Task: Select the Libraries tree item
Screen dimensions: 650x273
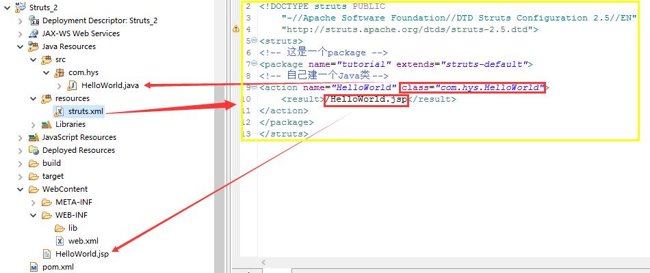Action: (70, 124)
